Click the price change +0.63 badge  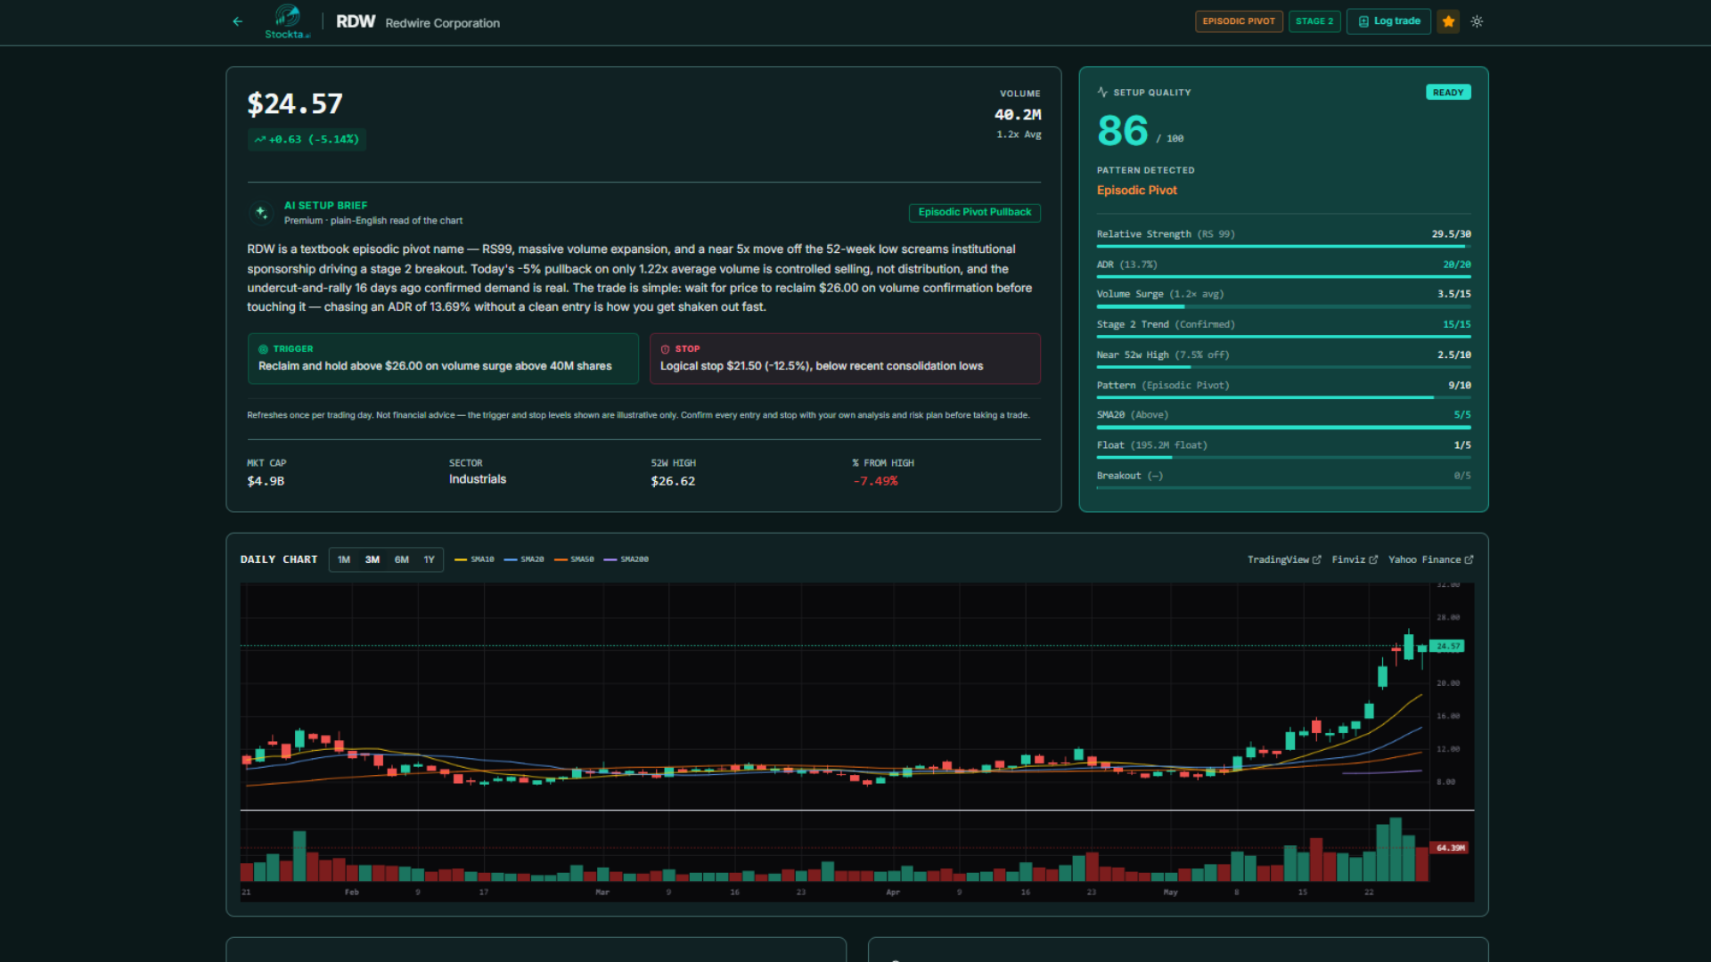(307, 140)
